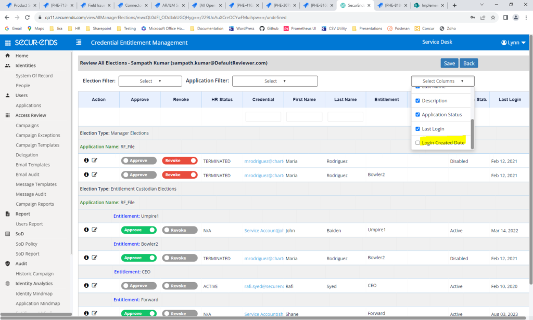Open the browser side panel icon
Screen dimensions: 533x320
(x=505, y=17)
